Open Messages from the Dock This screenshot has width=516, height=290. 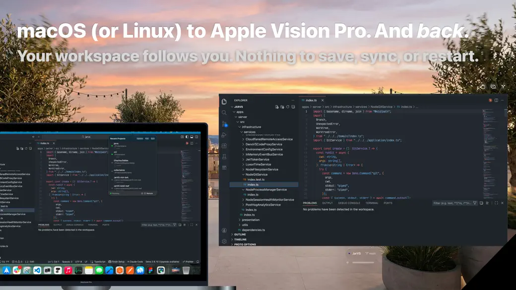pyautogui.click(x=99, y=270)
